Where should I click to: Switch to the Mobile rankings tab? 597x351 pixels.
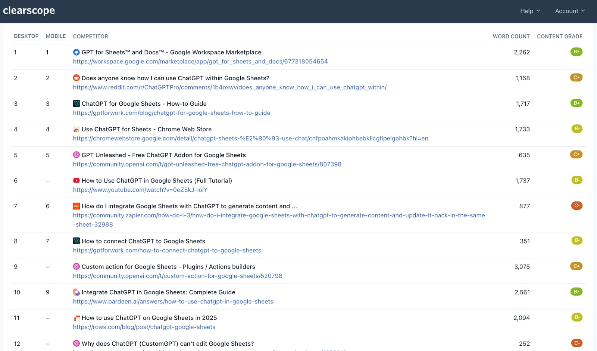[x=56, y=36]
